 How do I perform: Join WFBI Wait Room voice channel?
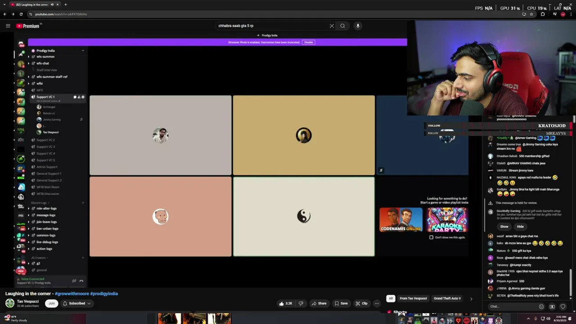tap(48, 187)
